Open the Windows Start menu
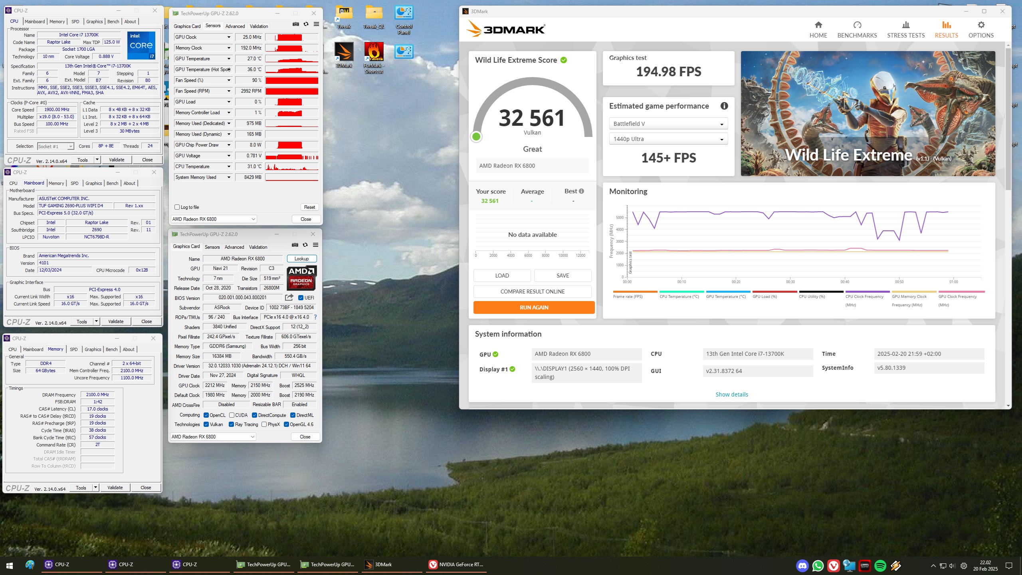 click(x=10, y=565)
